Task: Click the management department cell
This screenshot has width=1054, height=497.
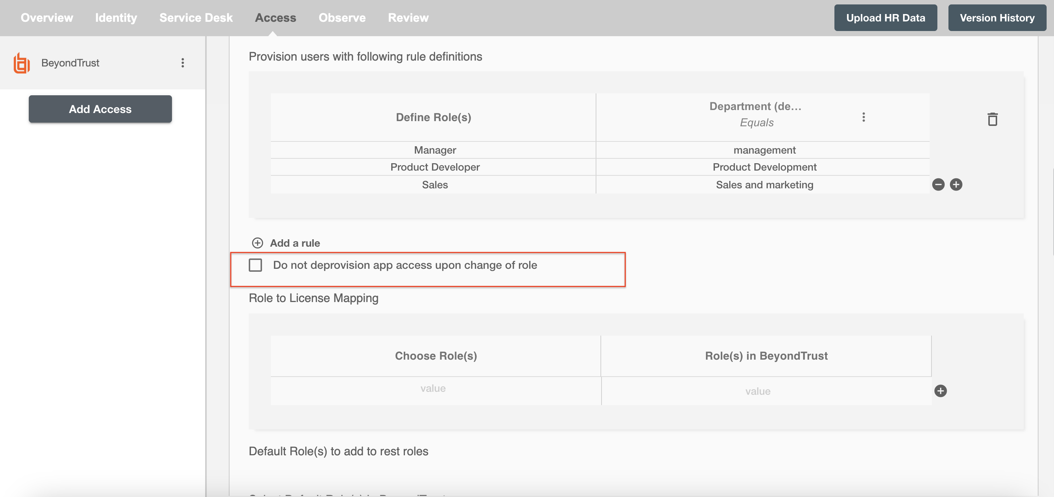Action: pos(763,150)
